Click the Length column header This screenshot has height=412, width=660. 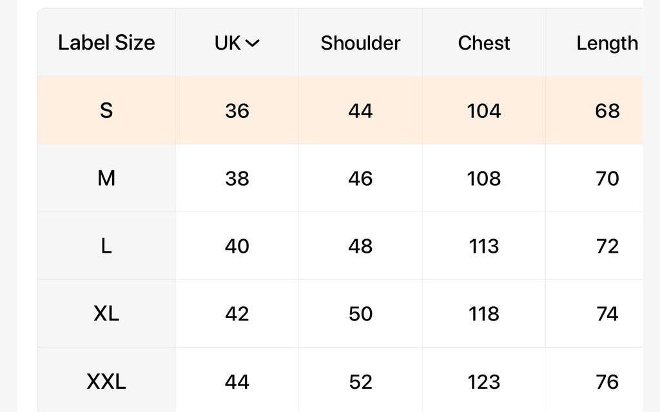pos(607,43)
